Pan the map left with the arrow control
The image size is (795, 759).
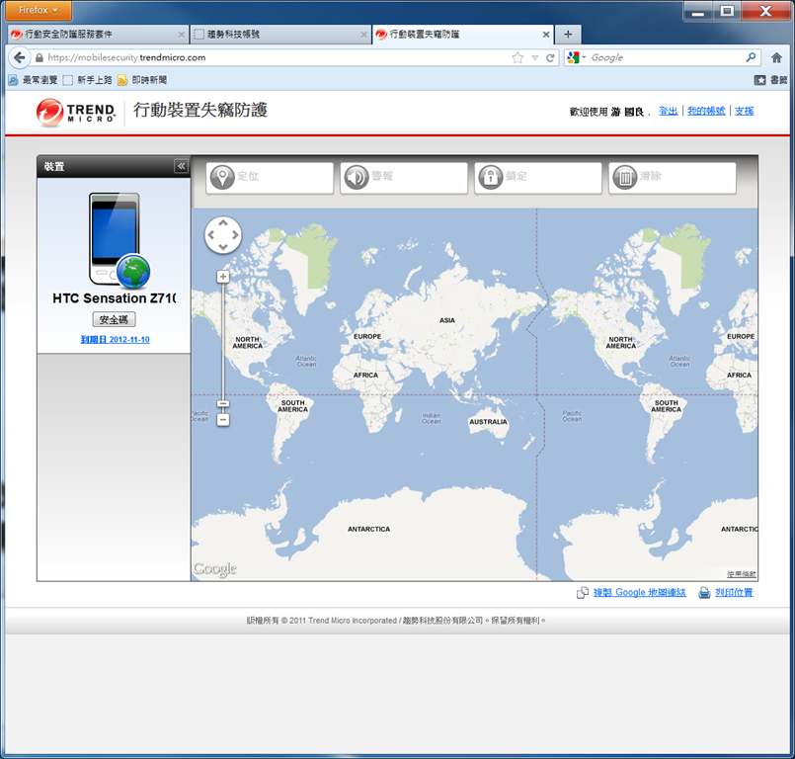211,235
